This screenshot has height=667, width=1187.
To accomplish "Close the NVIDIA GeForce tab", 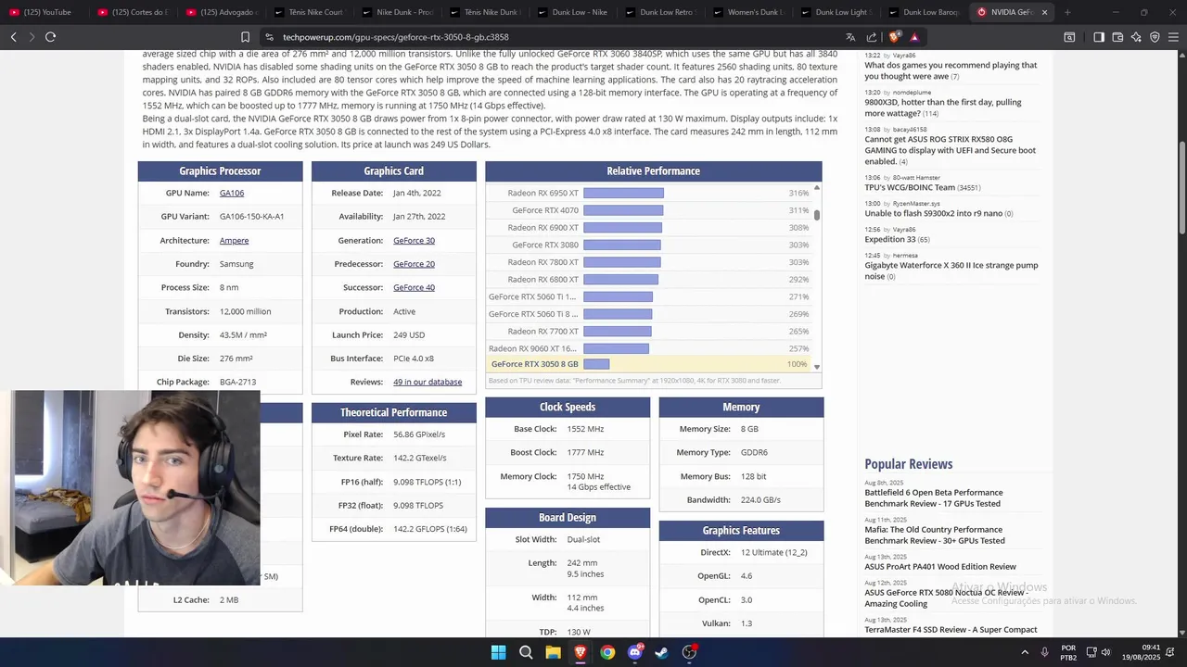I will [x=1044, y=12].
